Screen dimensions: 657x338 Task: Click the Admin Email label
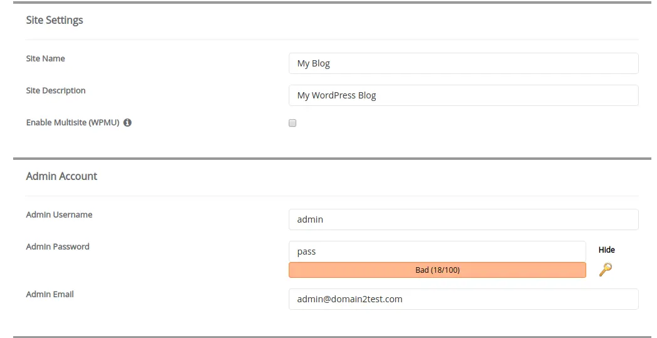[50, 294]
